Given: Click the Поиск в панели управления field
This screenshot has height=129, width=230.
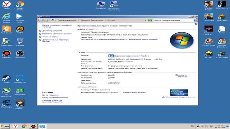Looking at the screenshot, I should coord(173,20).
